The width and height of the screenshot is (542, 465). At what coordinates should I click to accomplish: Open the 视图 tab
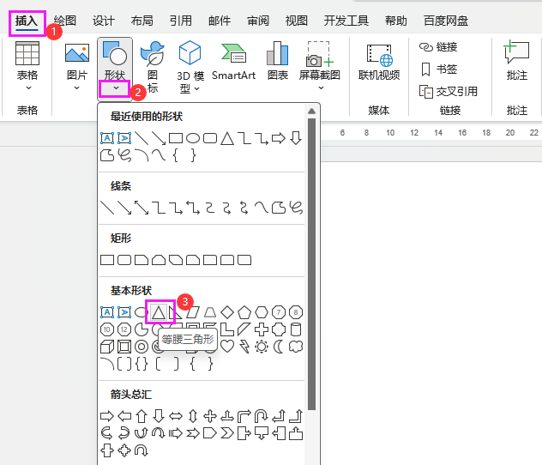coord(296,21)
